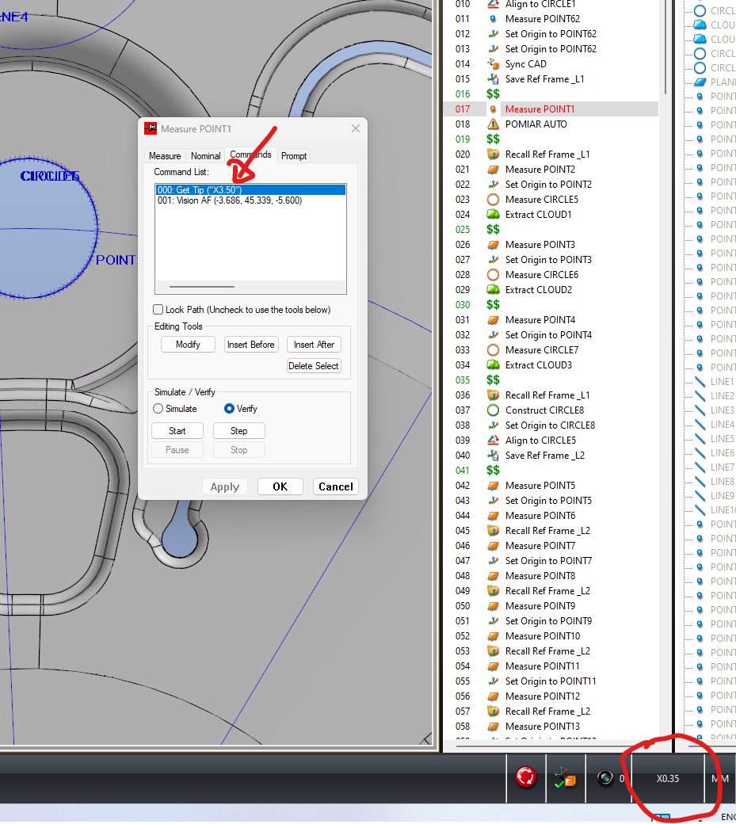Click the icon of step 020 Recall Ref Frame
This screenshot has height=824, width=736.
[493, 154]
